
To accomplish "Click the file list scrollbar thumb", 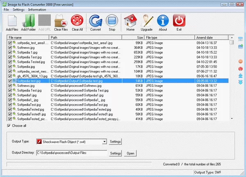I will click(232, 42).
